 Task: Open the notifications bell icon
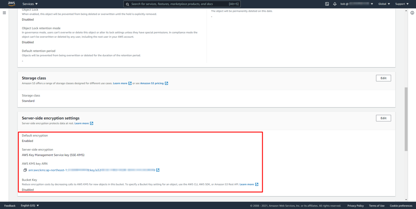click(335, 4)
